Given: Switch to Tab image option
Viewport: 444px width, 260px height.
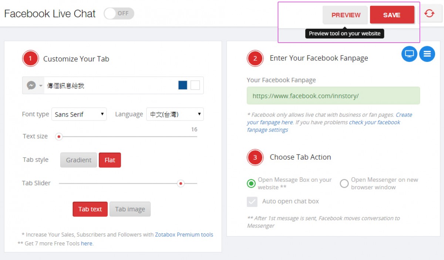Looking at the screenshot, I should pos(130,209).
